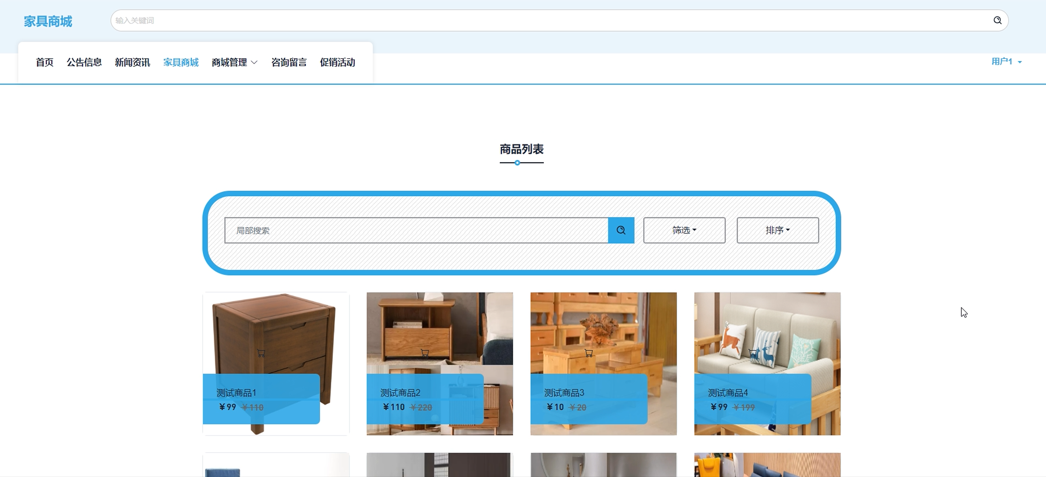Viewport: 1046px width, 477px height.
Task: Navigate to 促销活动
Action: pos(337,62)
